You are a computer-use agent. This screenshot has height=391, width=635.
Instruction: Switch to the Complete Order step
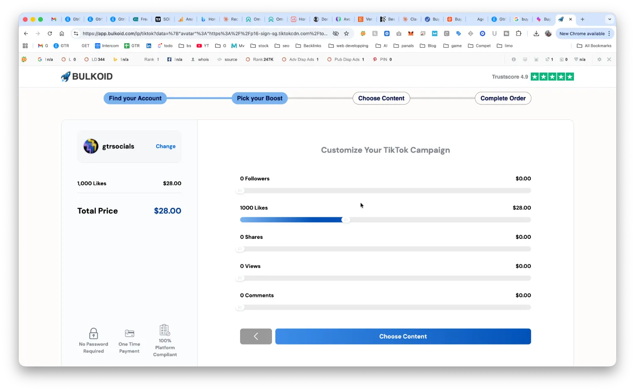click(503, 98)
